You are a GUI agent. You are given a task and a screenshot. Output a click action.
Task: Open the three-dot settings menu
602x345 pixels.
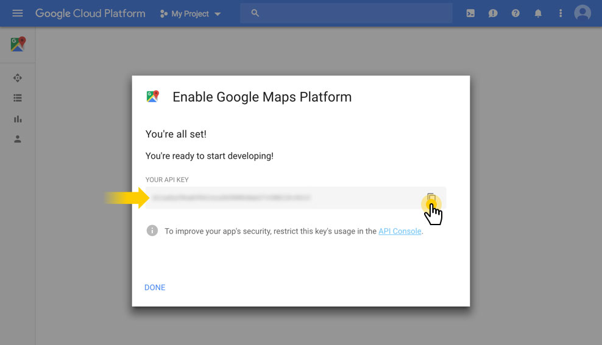click(561, 13)
